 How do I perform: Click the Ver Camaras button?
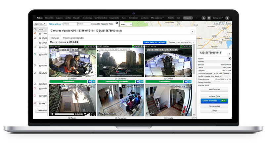214,89
